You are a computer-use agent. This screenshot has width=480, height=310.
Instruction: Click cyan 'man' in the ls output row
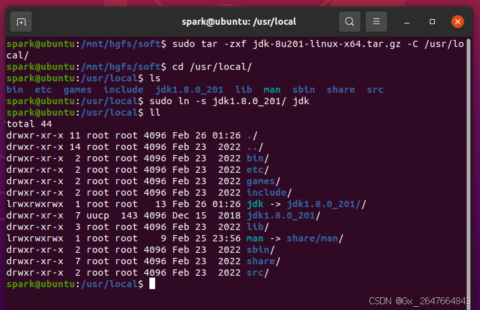pyautogui.click(x=272, y=90)
